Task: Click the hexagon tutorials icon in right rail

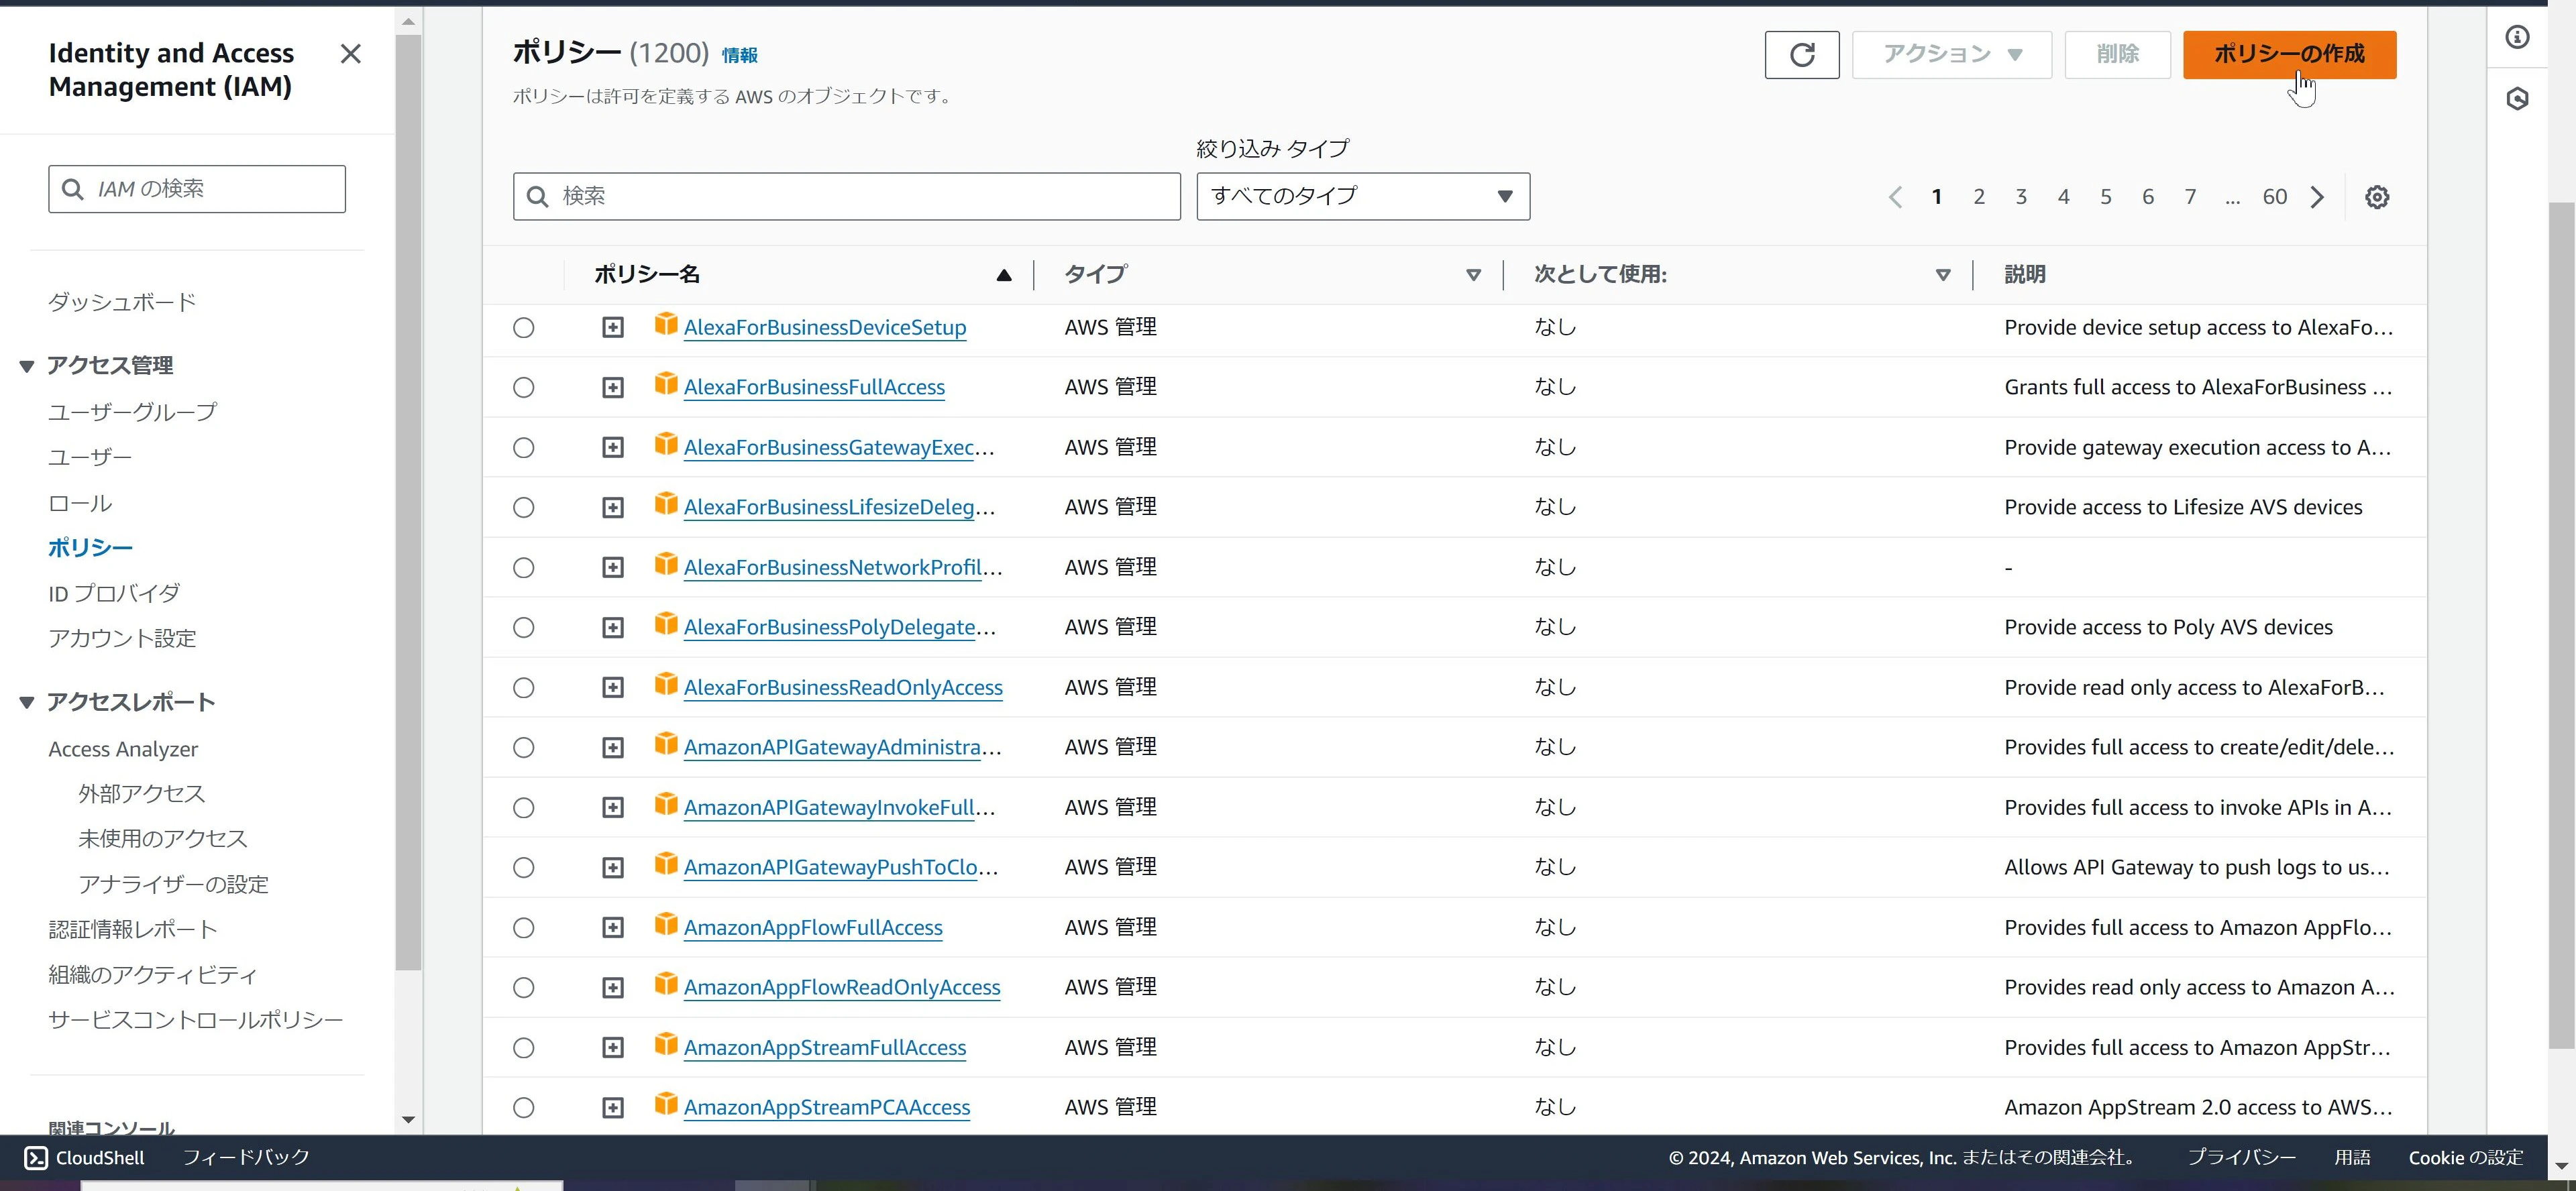Action: click(x=2517, y=98)
